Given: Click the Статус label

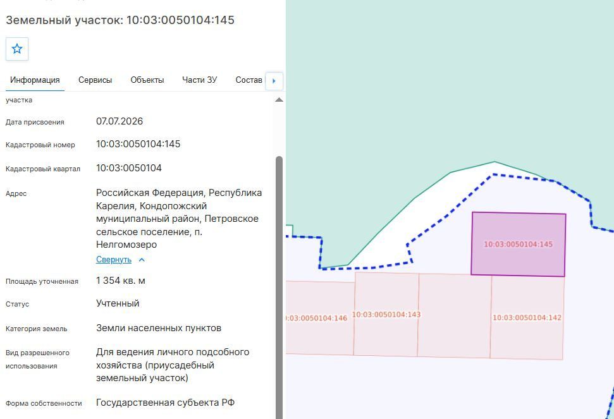Looking at the screenshot, I should click(x=17, y=305).
